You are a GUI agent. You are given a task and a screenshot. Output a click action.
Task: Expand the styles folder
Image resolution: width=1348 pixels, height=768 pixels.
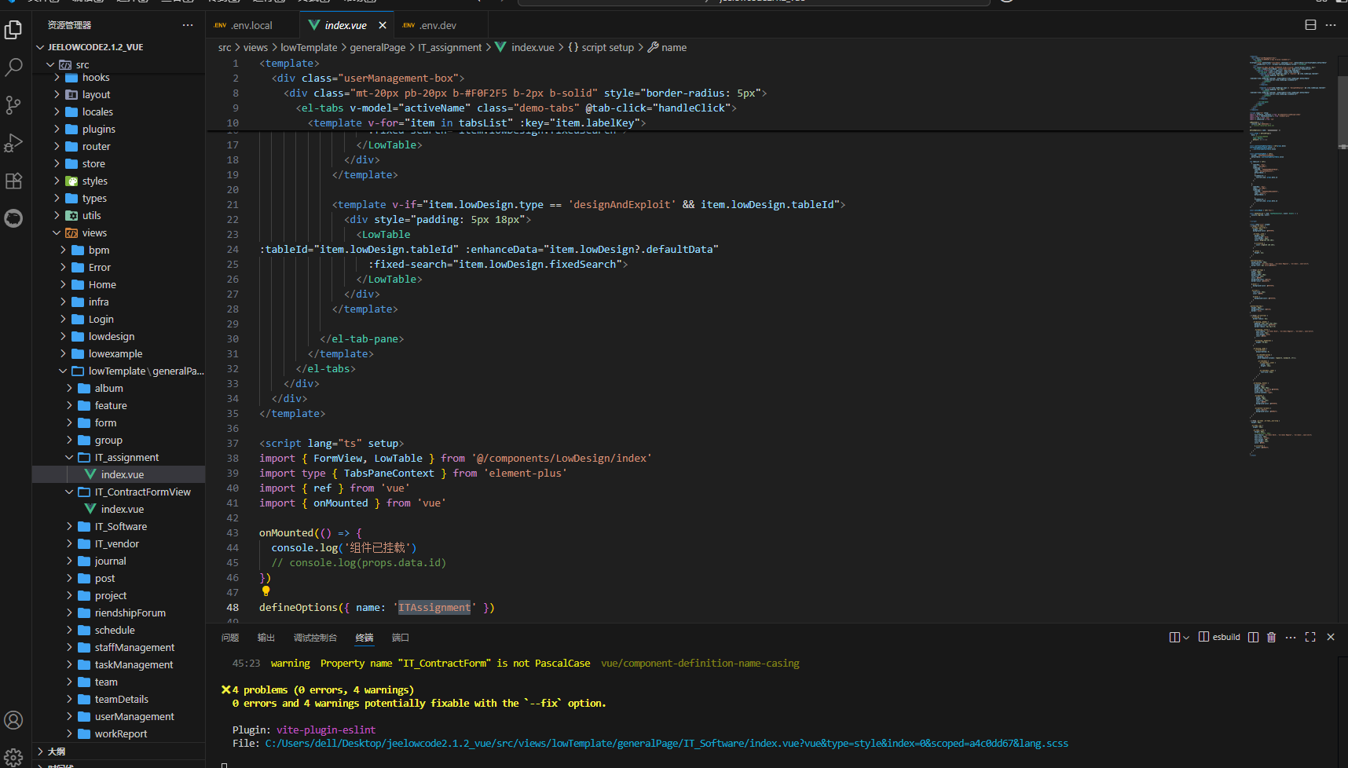[119, 181]
